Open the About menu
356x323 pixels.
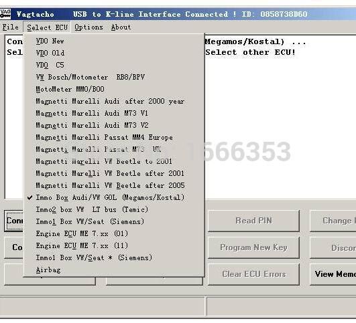121,27
